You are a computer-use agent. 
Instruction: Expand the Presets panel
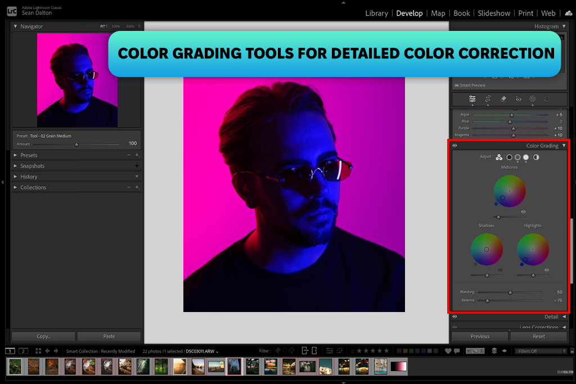point(15,155)
